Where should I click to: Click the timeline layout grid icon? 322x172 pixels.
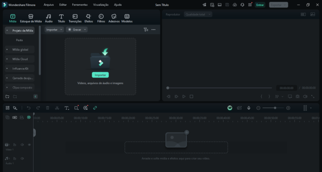tap(8, 108)
